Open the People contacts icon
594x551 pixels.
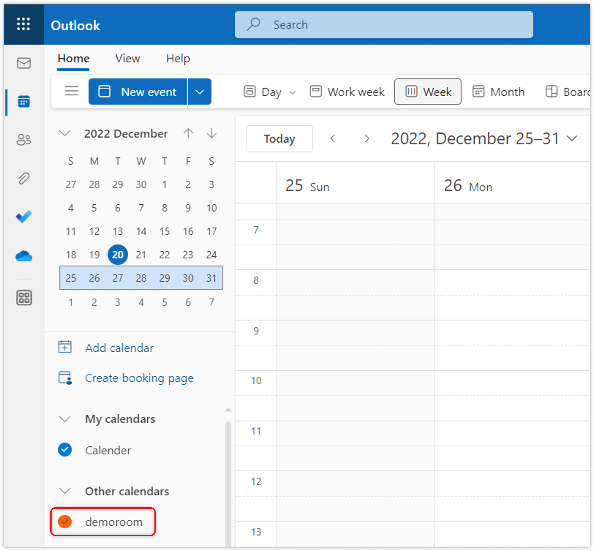pyautogui.click(x=24, y=140)
